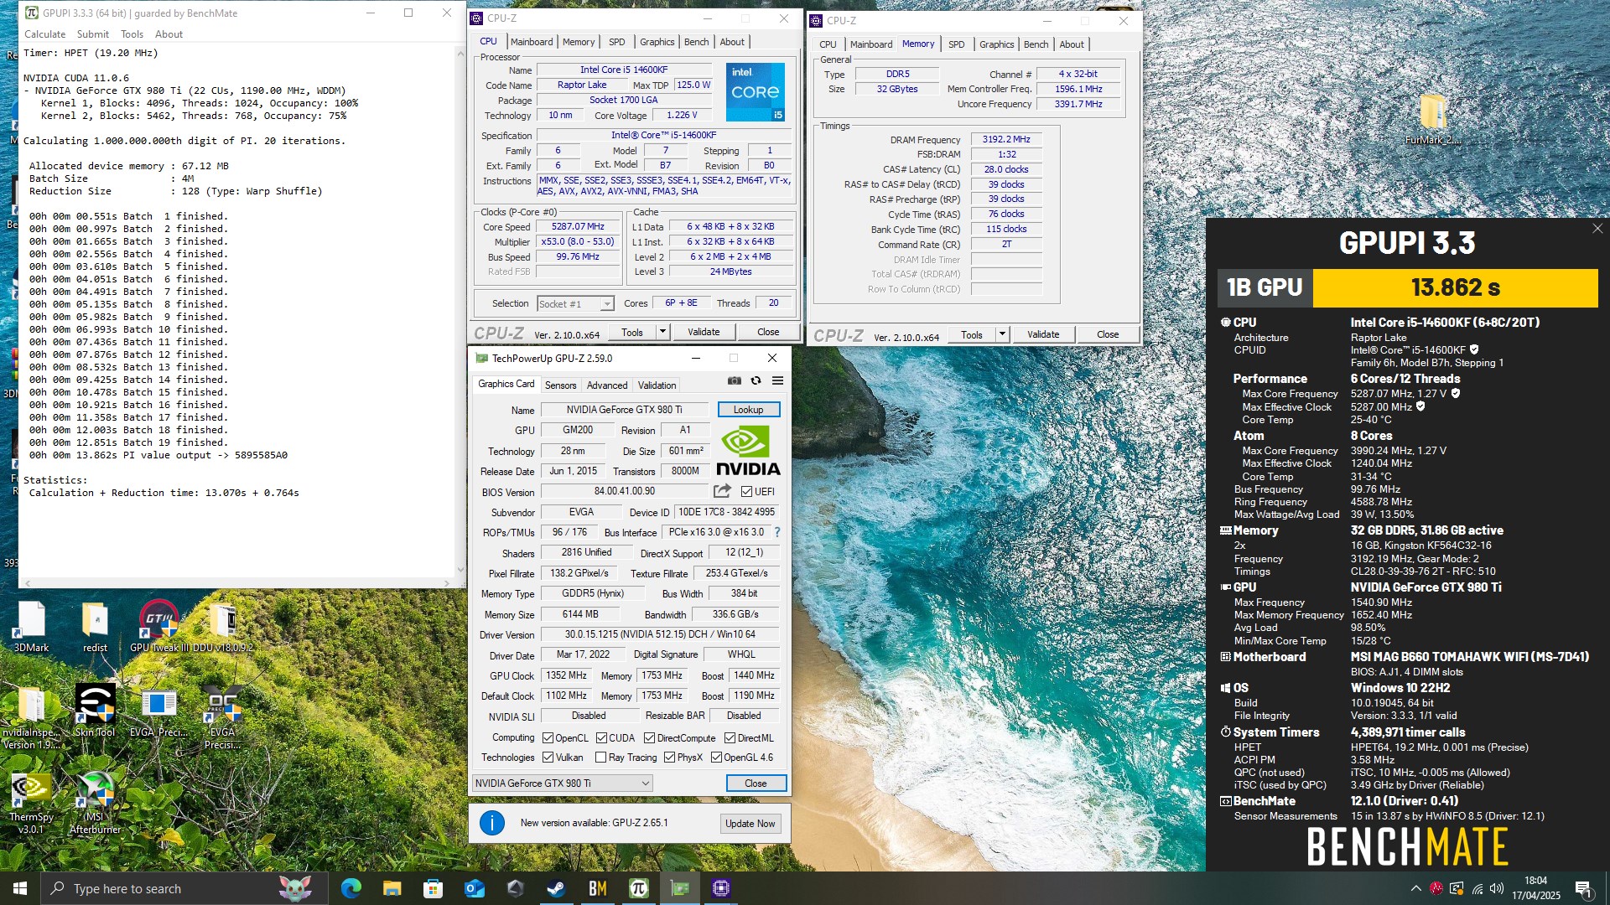1610x905 pixels.
Task: Click the GPU-Z refresh icon
Action: coord(756,380)
